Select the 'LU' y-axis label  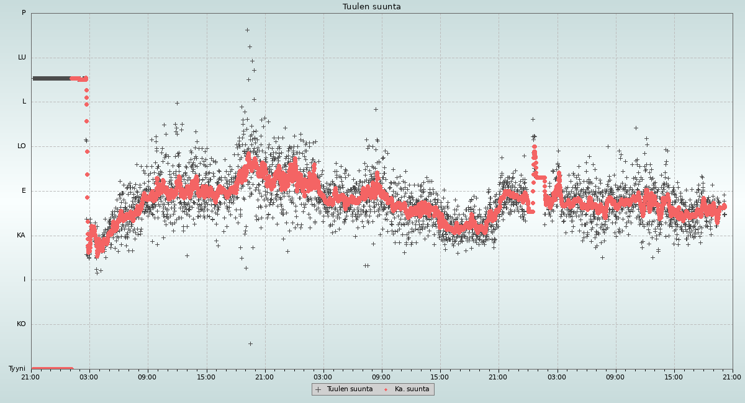click(22, 57)
